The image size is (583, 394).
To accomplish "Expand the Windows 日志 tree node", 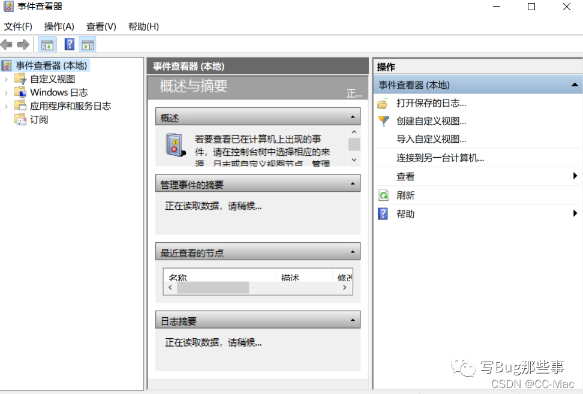I will click(7, 92).
